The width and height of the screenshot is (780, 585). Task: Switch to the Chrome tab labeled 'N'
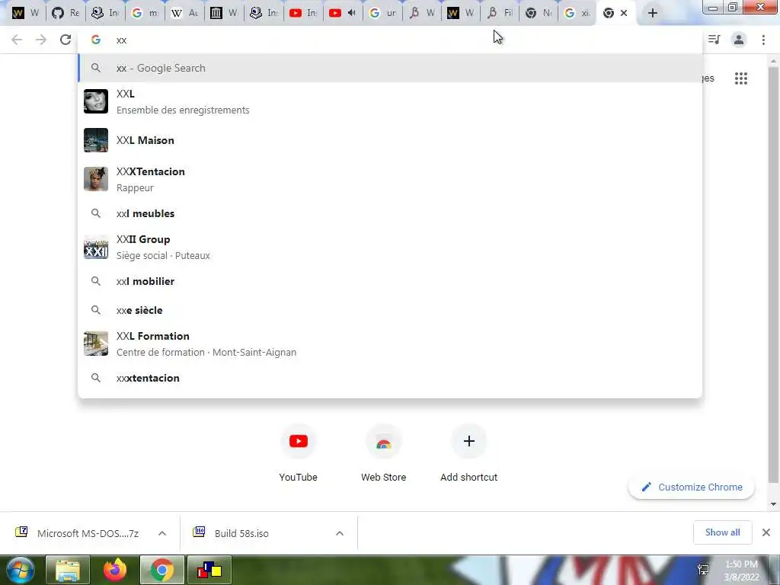point(539,13)
